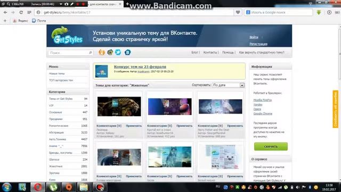
Task: Open the Почта bookmark
Action: [39, 21]
